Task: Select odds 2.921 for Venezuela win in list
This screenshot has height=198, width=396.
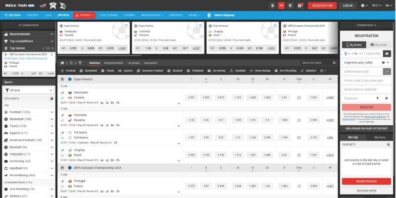Action: pyautogui.click(x=192, y=98)
